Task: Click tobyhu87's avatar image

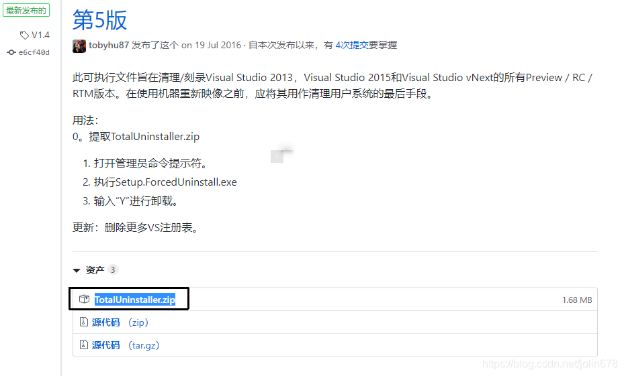Action: coord(79,46)
